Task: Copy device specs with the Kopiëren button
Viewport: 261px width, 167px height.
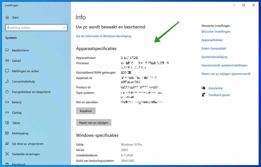Action: coord(86,111)
